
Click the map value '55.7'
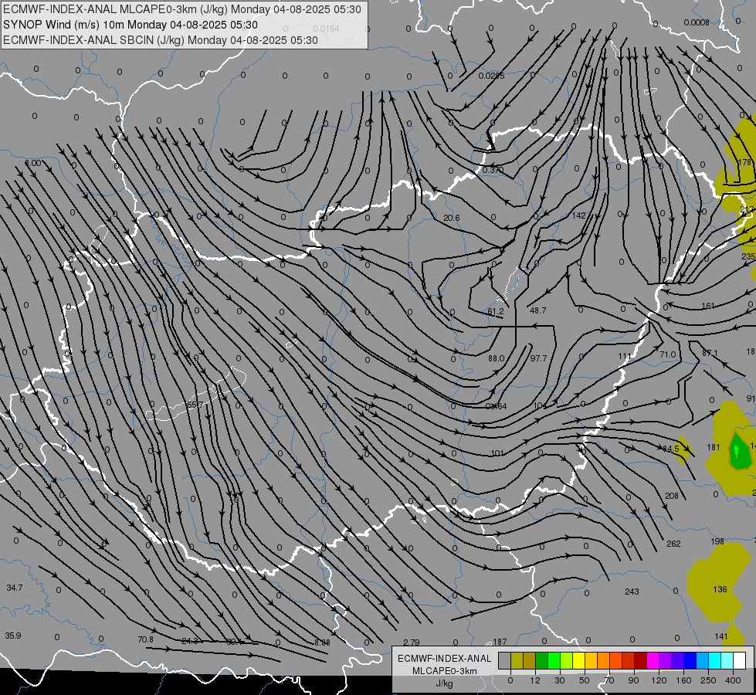point(195,405)
